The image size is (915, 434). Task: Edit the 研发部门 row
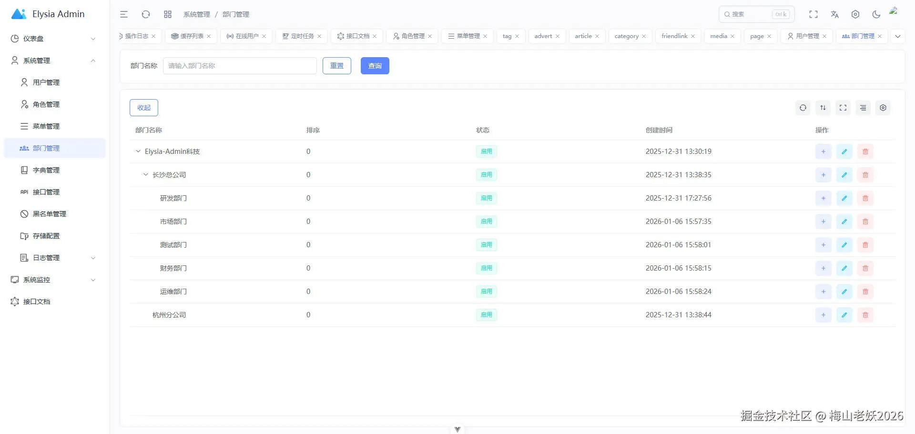844,198
